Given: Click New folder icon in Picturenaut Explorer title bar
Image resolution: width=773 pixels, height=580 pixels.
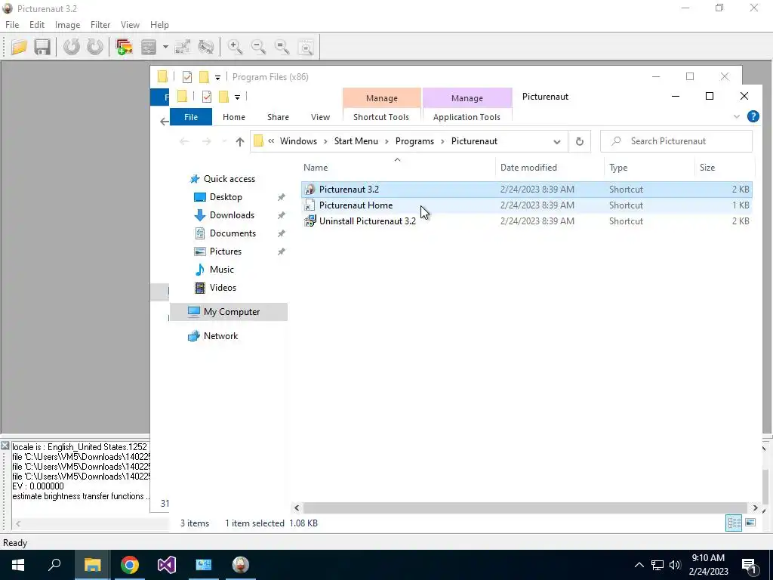Looking at the screenshot, I should (223, 97).
